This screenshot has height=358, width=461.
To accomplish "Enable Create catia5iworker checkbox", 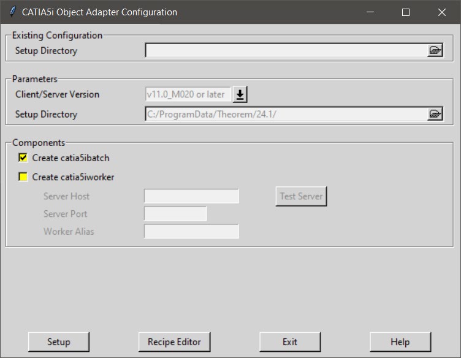I will click(23, 177).
